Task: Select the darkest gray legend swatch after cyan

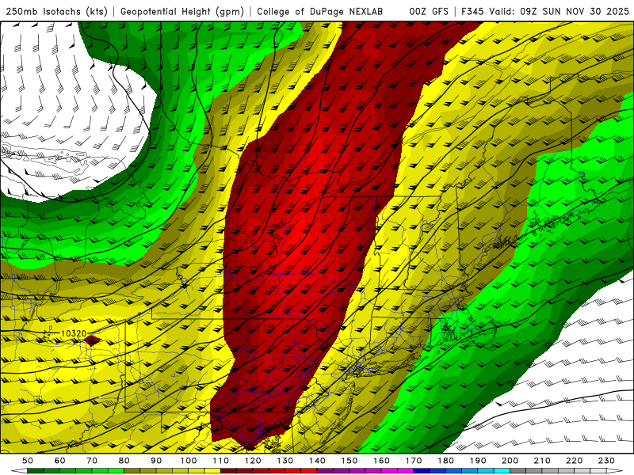Action: [518, 470]
